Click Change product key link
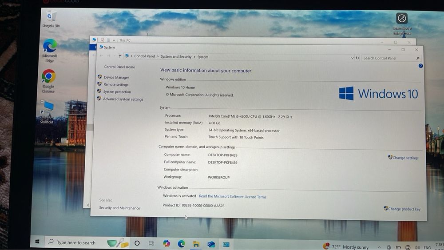444x250 pixels. pos(404,209)
